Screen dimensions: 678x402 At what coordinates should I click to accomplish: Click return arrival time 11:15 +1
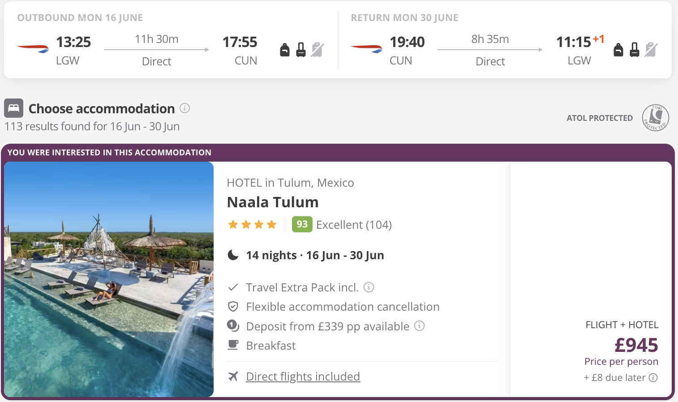(x=580, y=42)
